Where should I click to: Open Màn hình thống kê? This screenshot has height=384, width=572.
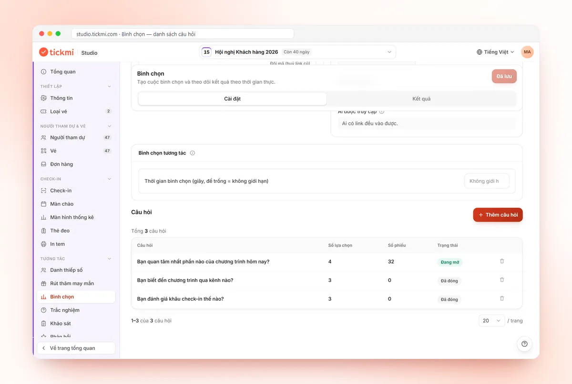pyautogui.click(x=76, y=217)
